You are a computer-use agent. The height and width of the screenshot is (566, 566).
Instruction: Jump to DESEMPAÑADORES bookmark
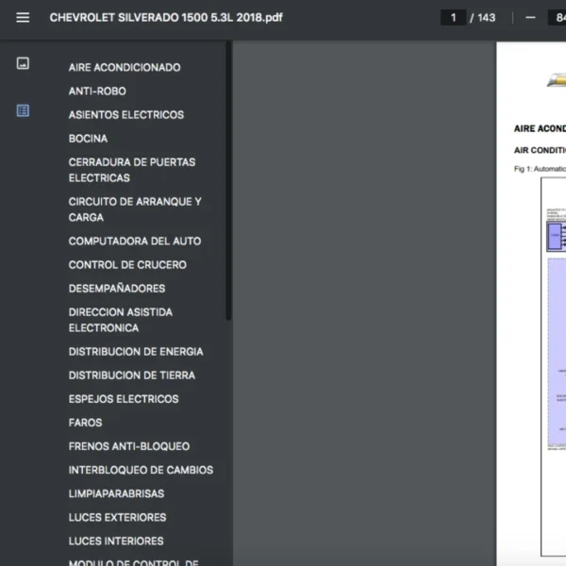tap(117, 289)
